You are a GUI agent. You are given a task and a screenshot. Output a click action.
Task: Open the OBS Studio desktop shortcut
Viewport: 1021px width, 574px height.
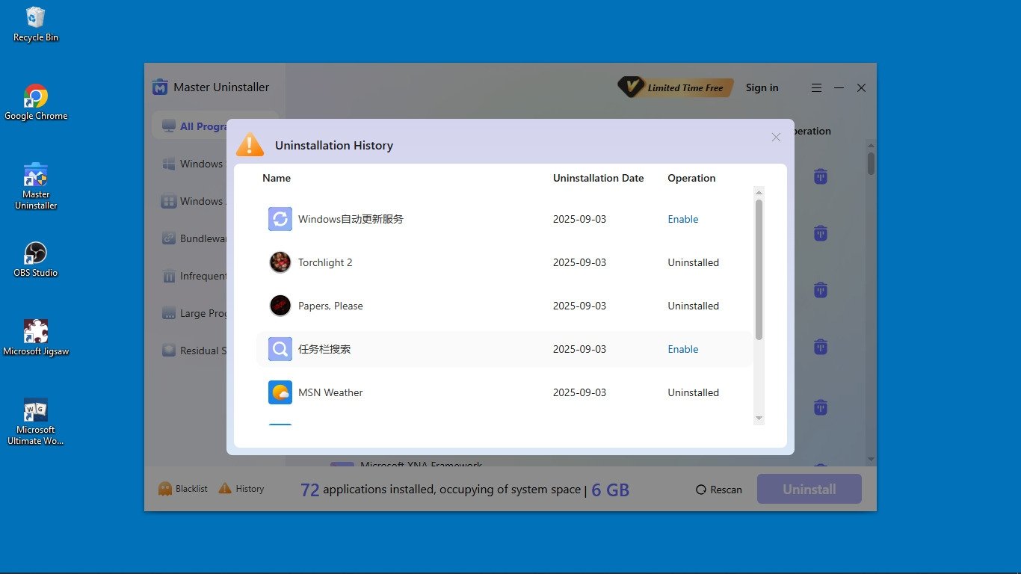pyautogui.click(x=35, y=259)
